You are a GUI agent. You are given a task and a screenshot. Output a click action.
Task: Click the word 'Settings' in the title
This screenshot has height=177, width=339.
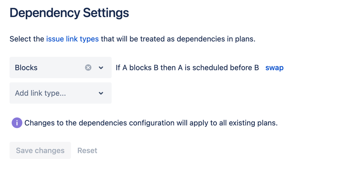[106, 13]
